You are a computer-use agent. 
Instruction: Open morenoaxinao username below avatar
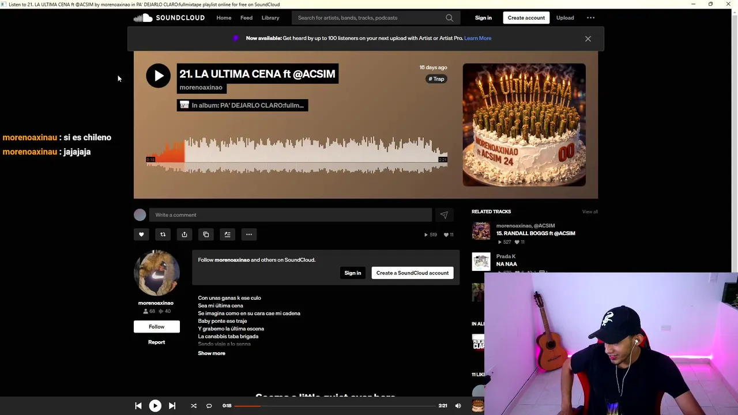point(156,303)
